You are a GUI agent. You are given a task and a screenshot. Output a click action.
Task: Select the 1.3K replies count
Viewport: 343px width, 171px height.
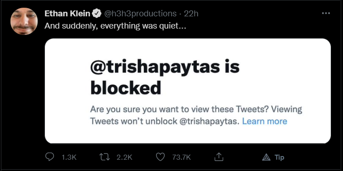point(69,157)
